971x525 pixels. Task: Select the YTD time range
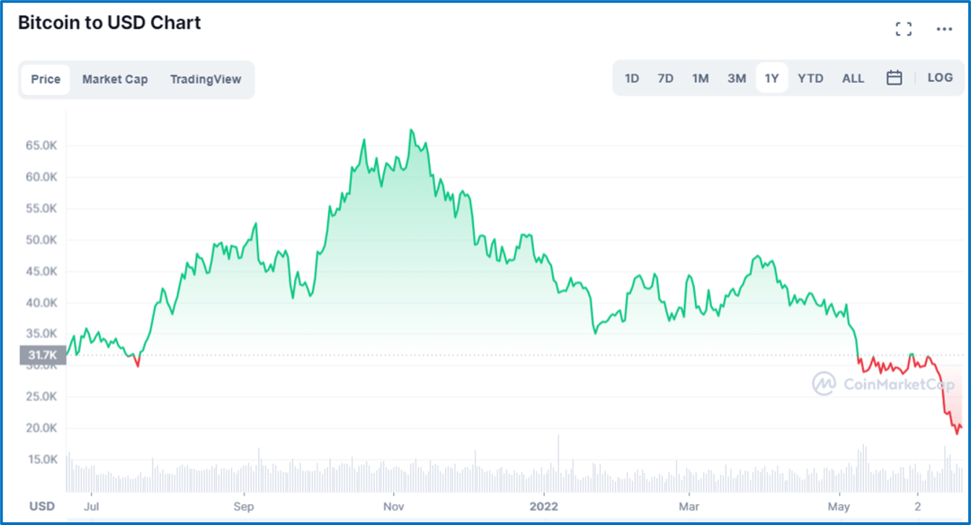810,78
